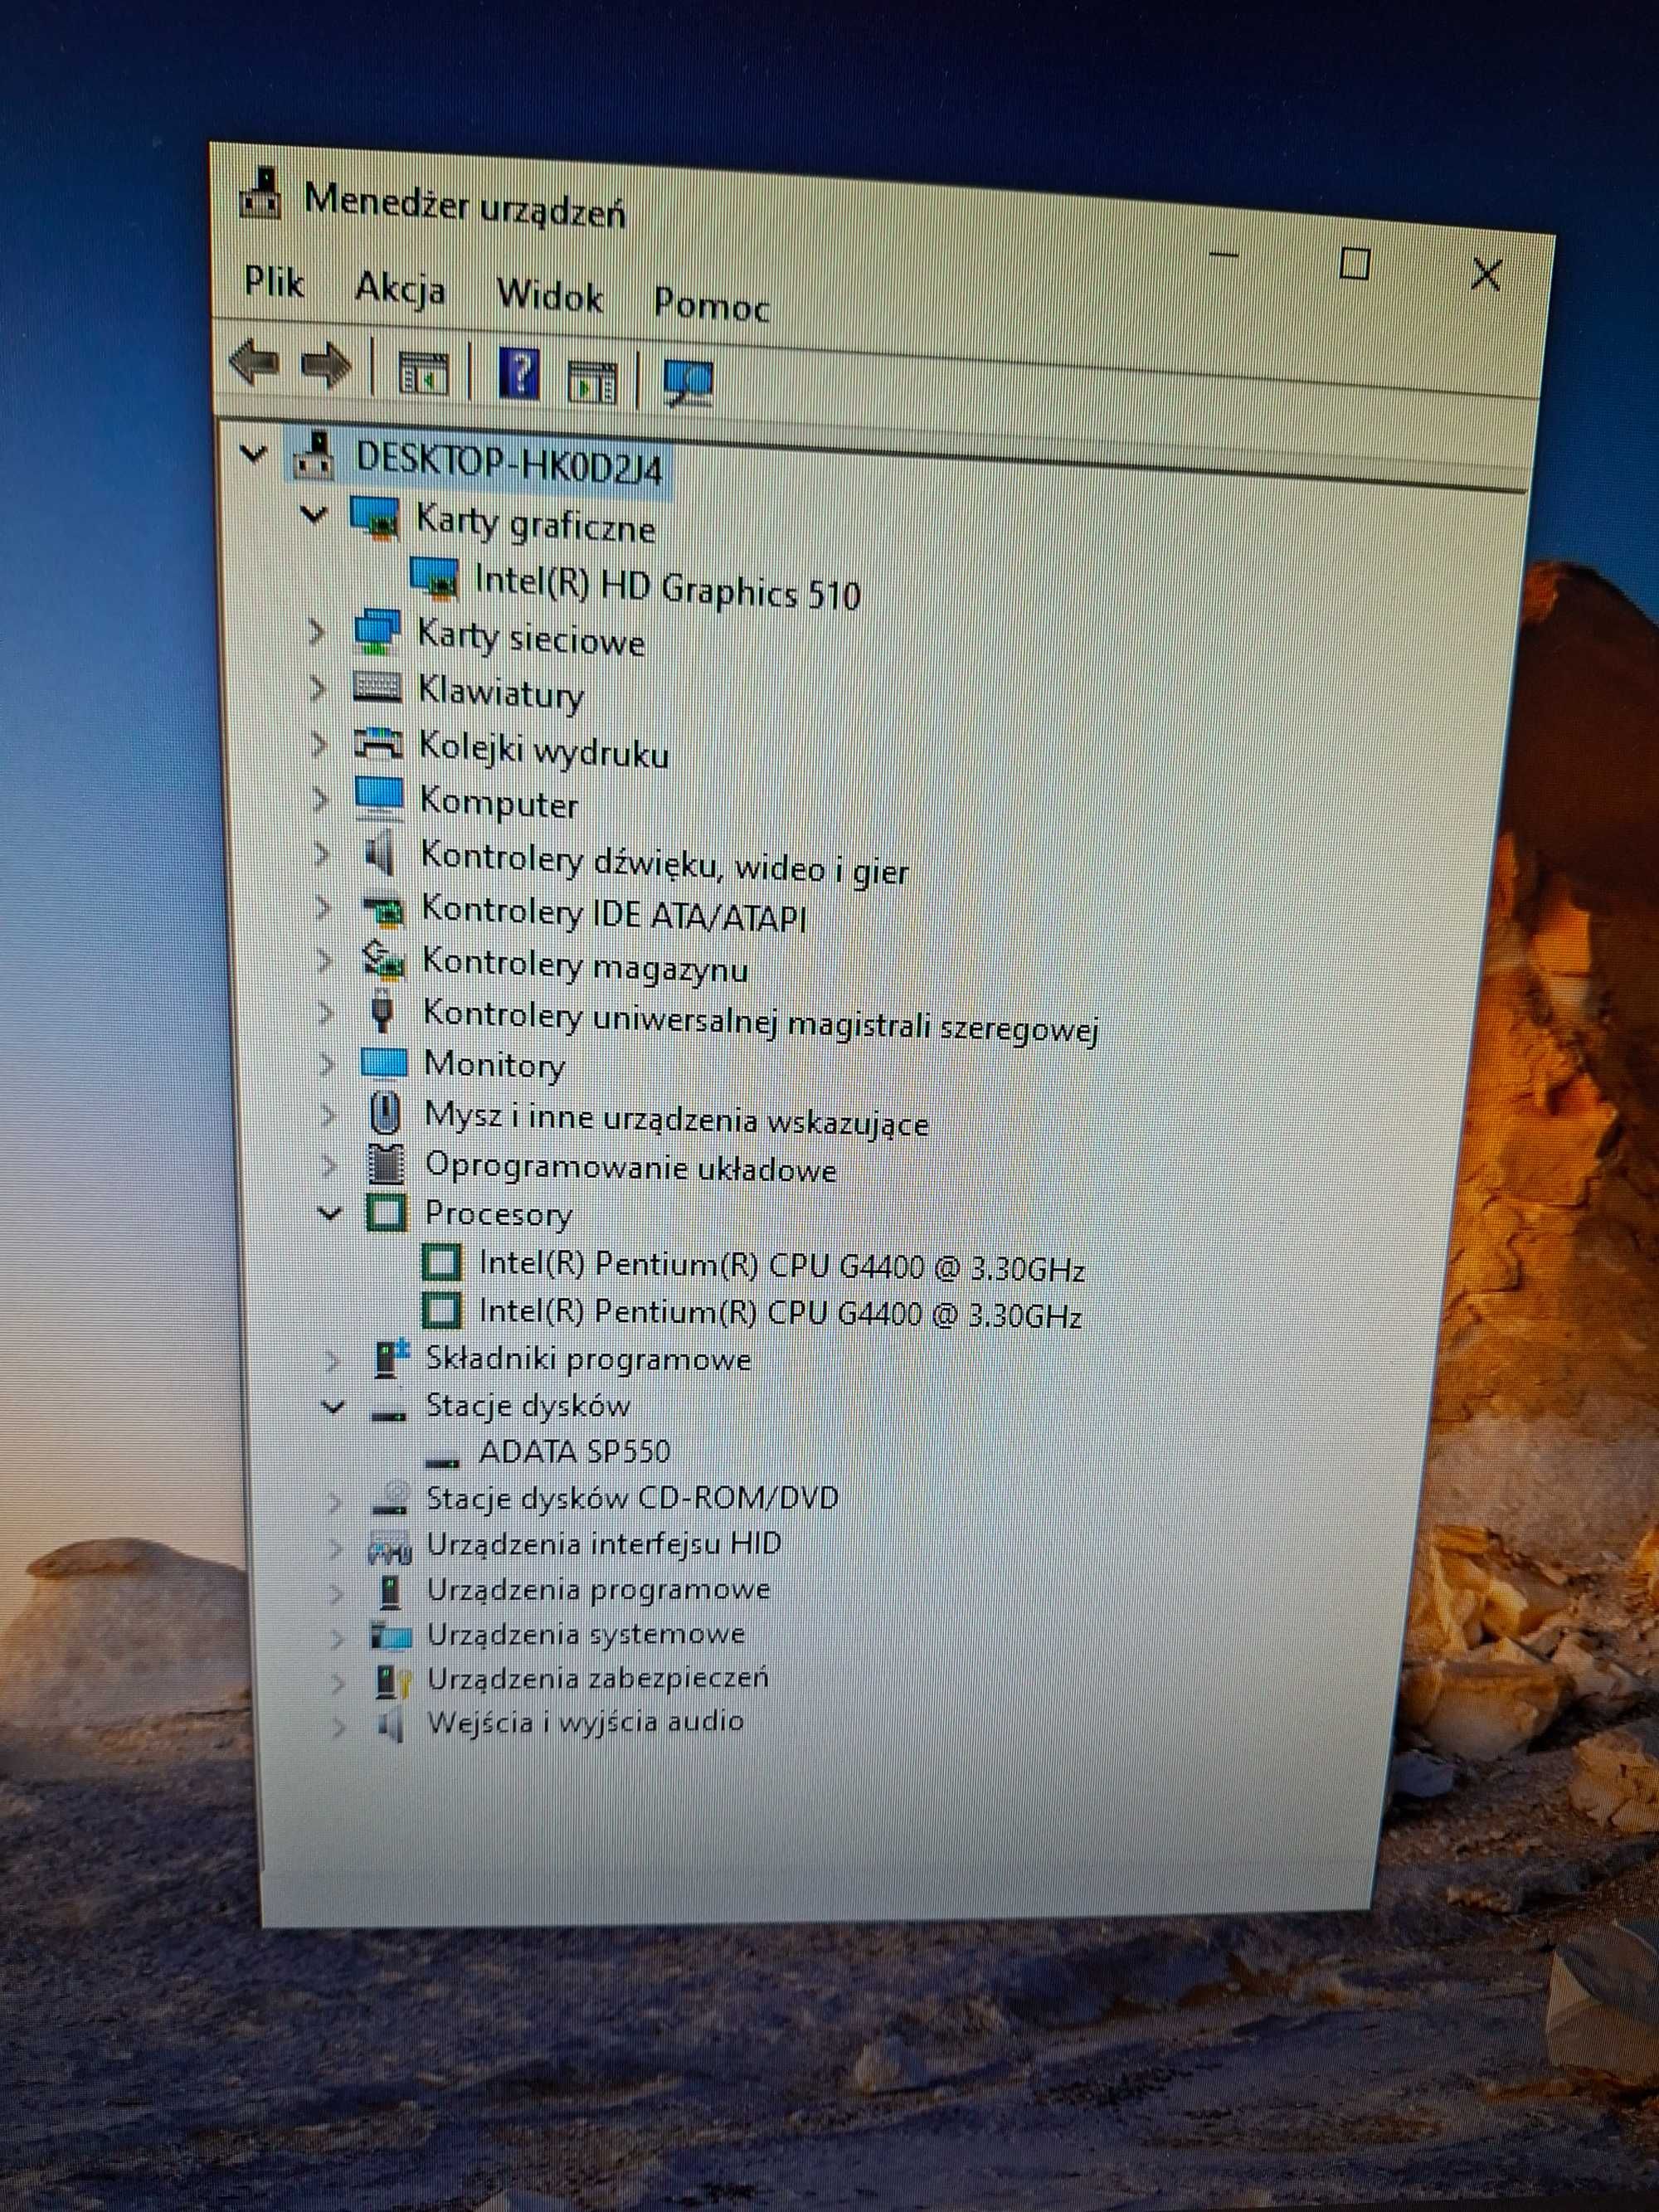The height and width of the screenshot is (2212, 1659).
Task: Select Oprogramowanie układowe label
Action: click(x=631, y=1167)
